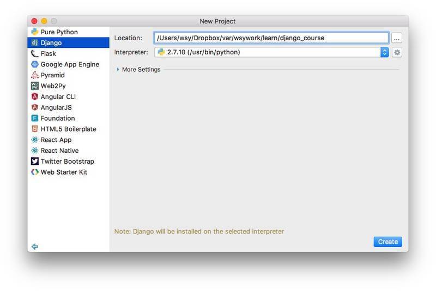Click the React Native atom icon
The width and height of the screenshot is (436, 291).
pos(34,151)
